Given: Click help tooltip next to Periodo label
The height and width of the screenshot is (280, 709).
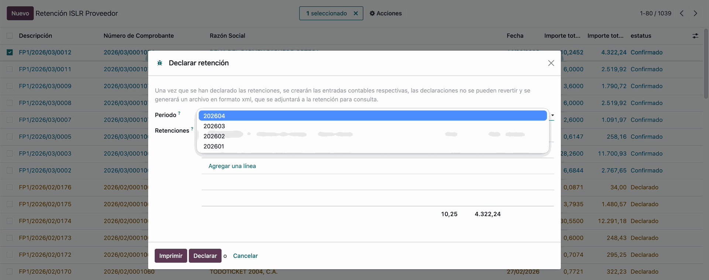Looking at the screenshot, I should [x=179, y=113].
